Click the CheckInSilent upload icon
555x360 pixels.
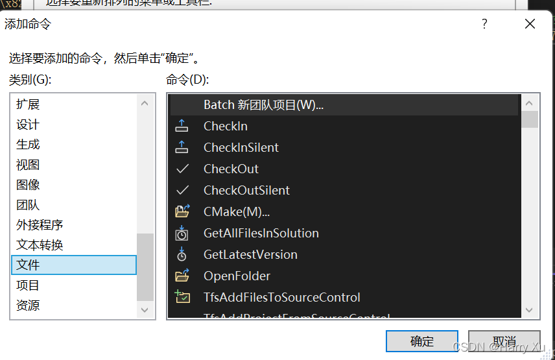pos(182,147)
